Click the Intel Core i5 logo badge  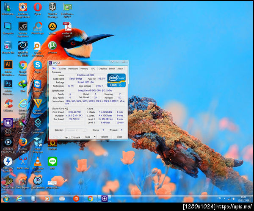click(116, 81)
